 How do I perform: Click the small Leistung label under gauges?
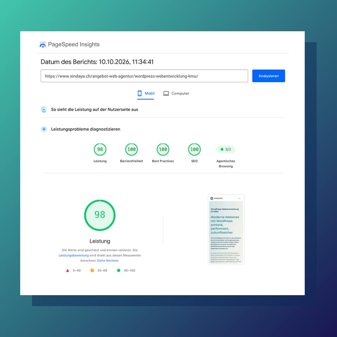click(100, 161)
